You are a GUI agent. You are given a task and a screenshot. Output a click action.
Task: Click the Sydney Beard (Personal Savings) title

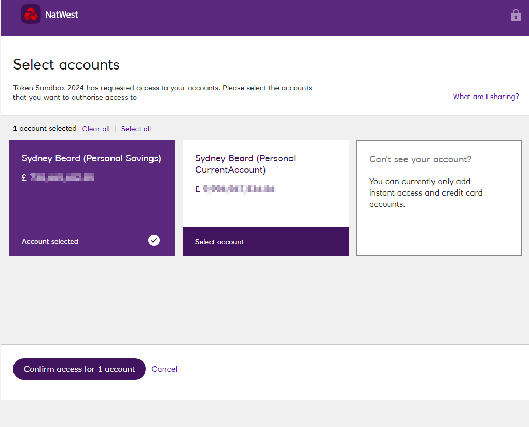(91, 158)
